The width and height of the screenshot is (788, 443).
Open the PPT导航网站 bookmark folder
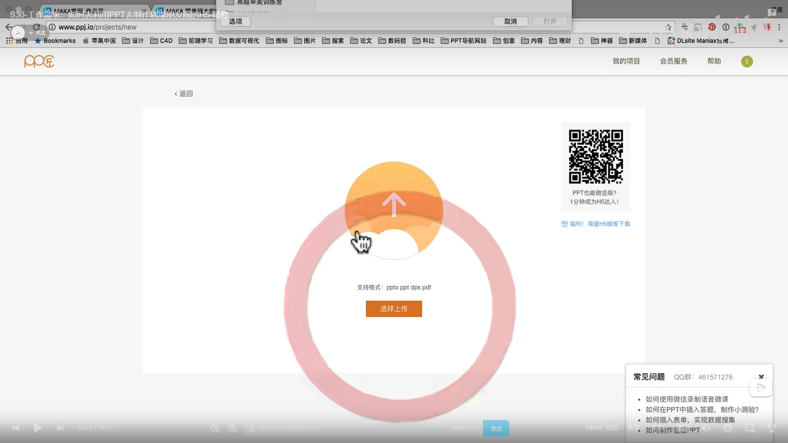pos(464,41)
